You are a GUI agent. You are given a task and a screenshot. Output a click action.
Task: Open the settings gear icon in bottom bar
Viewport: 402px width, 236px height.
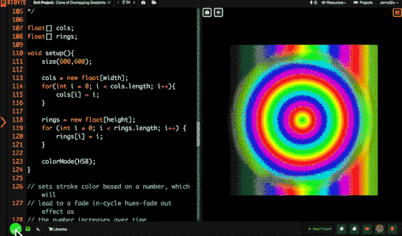pyautogui.click(x=342, y=229)
